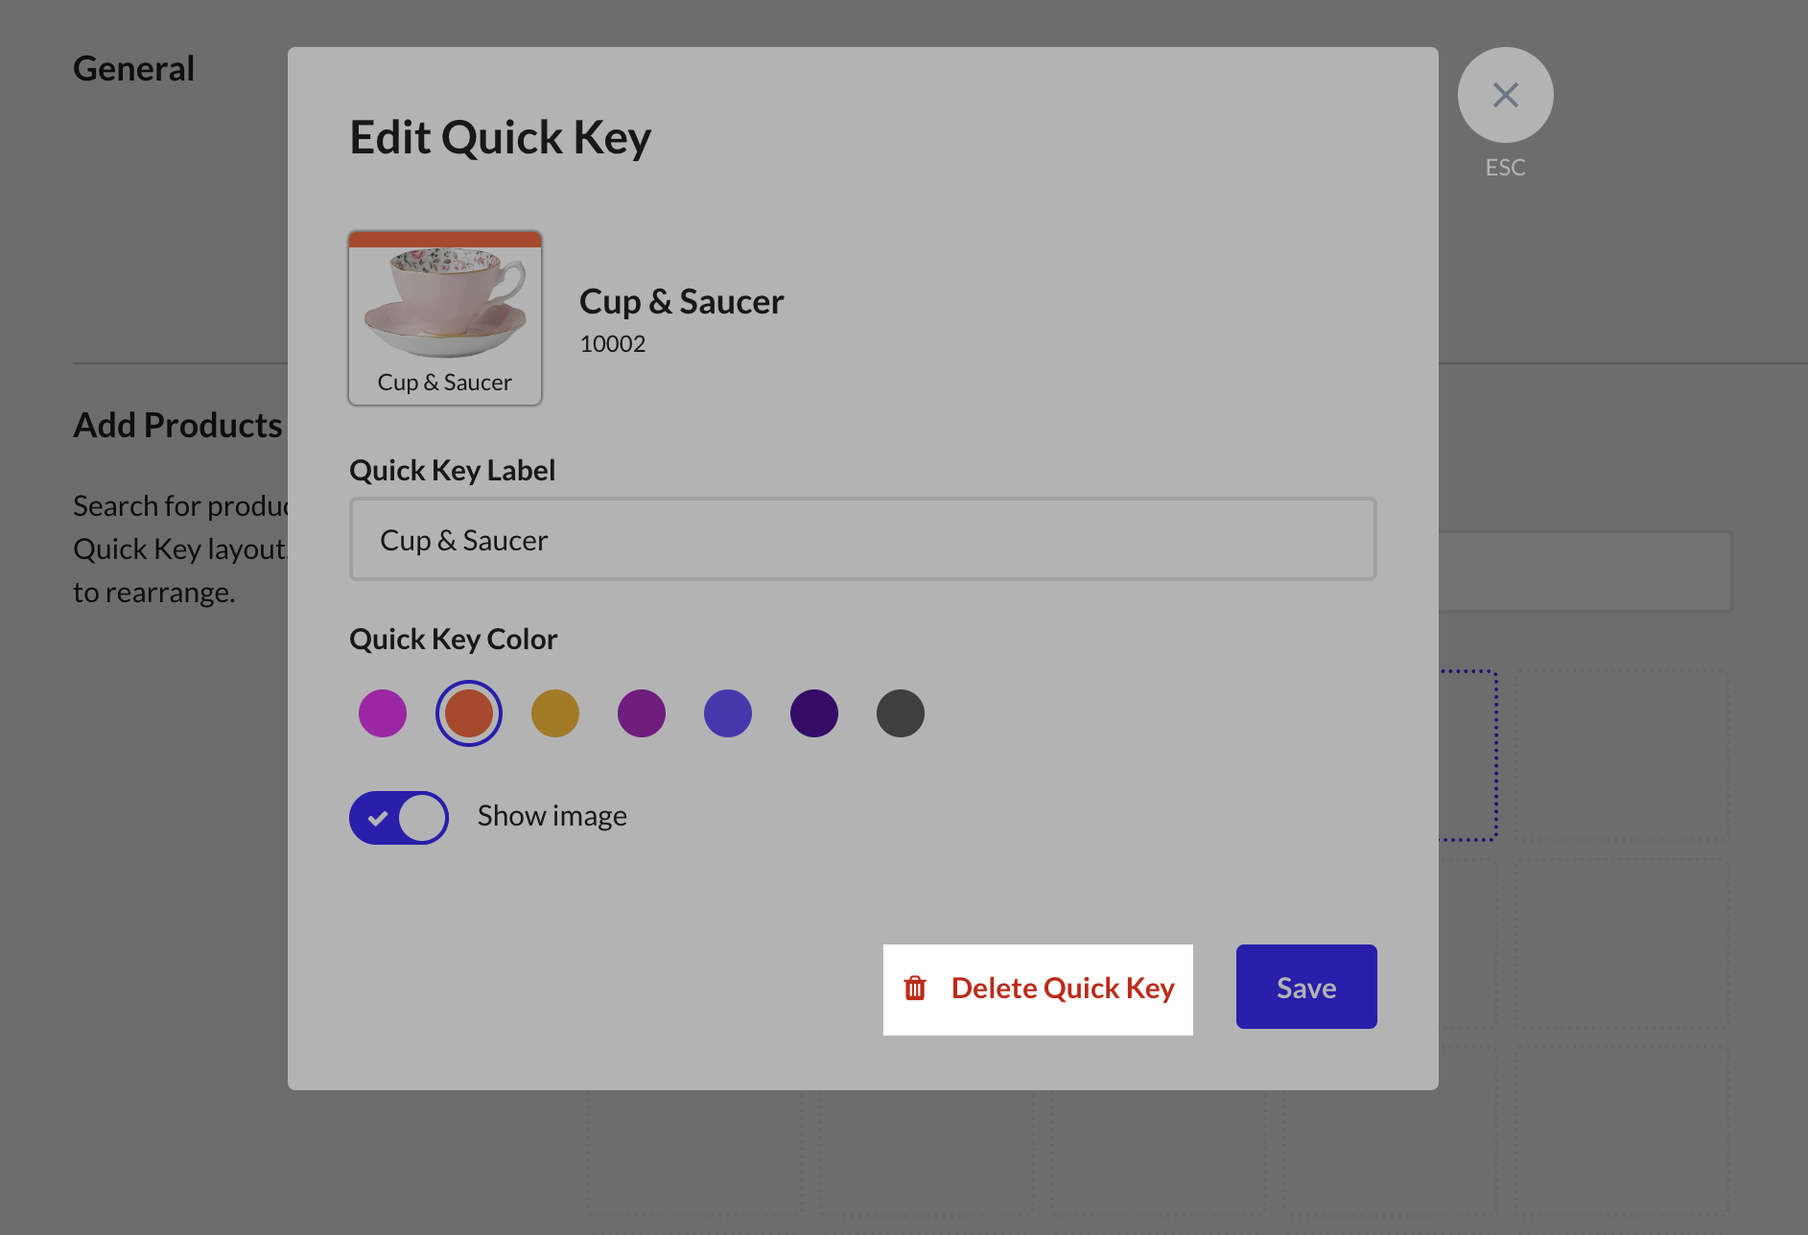This screenshot has width=1808, height=1235.
Task: Pick the dark indigo color swatch
Action: 814,713
